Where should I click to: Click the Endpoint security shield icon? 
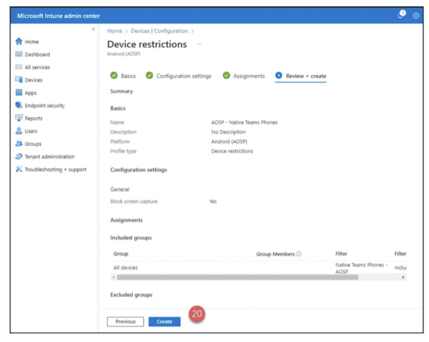click(x=18, y=105)
